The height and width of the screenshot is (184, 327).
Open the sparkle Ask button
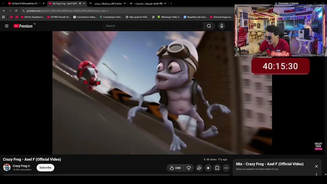coord(208,168)
